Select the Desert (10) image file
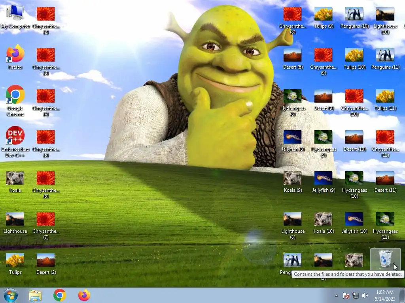 click(x=354, y=141)
